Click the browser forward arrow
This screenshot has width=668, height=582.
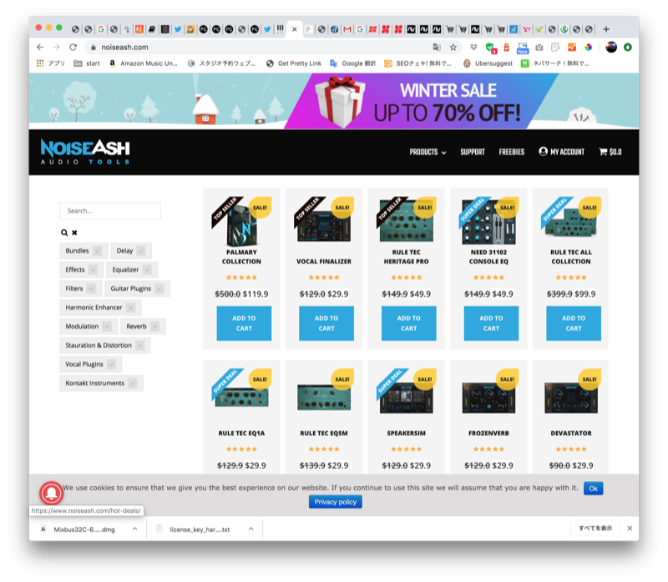point(57,48)
